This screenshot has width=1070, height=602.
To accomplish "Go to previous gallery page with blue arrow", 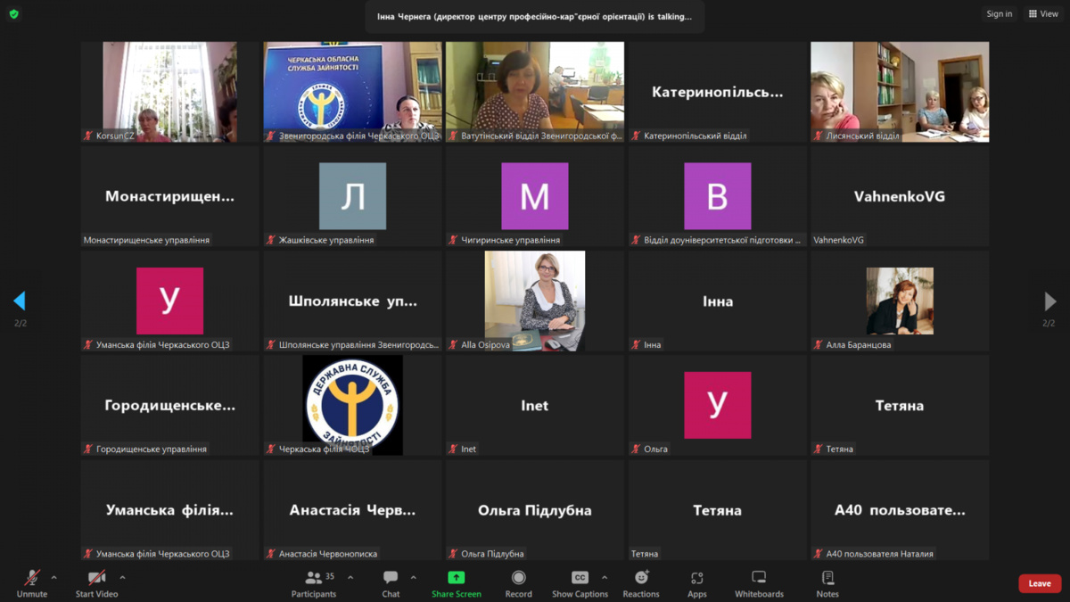I will point(20,301).
